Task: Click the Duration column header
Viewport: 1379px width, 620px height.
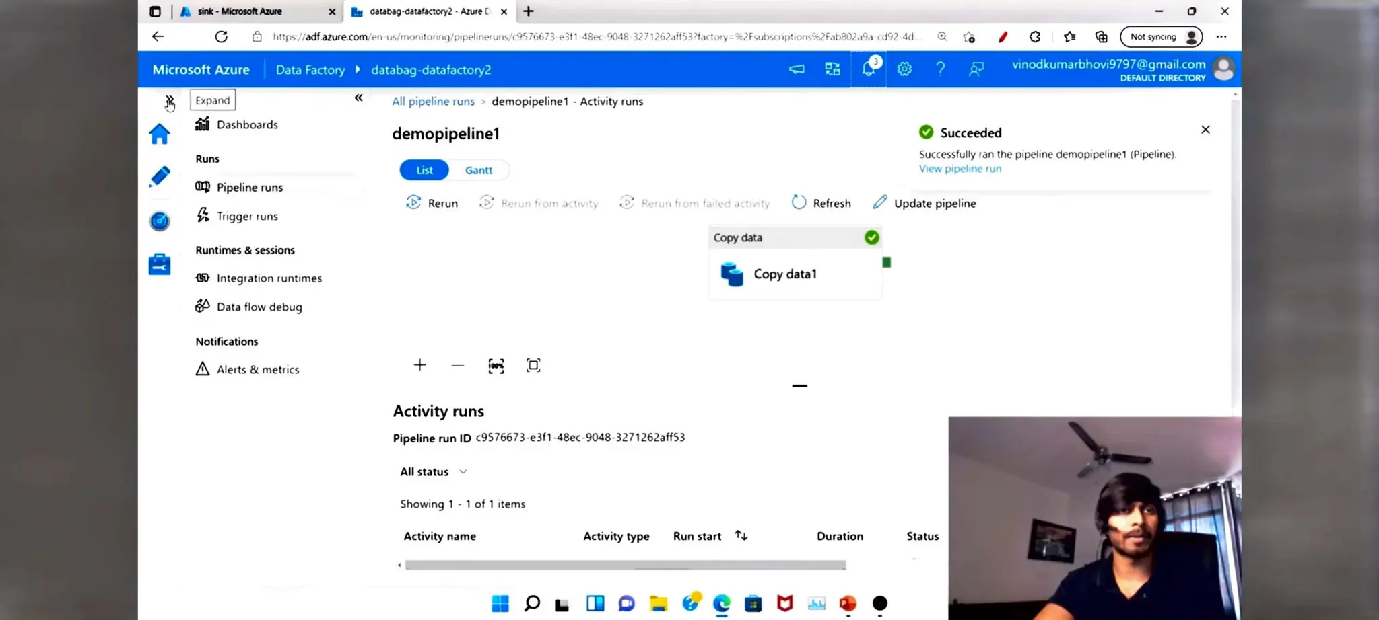Action: coord(840,536)
